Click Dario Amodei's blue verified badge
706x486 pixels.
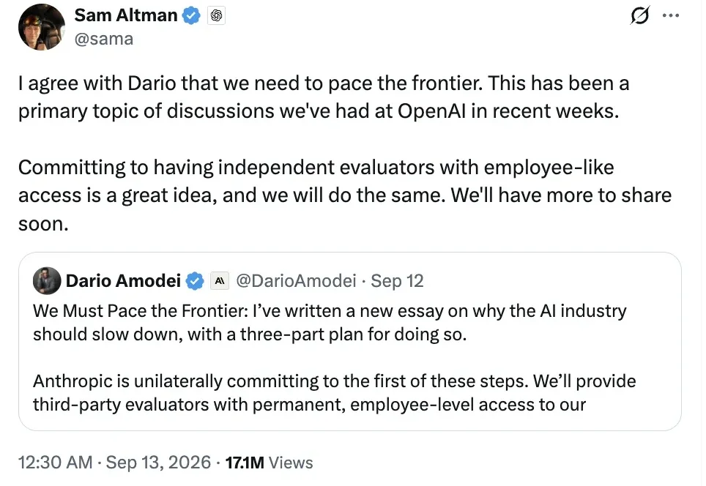point(195,281)
